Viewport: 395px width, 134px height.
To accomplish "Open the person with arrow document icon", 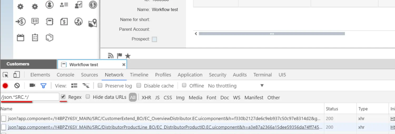I will pos(78,5).
